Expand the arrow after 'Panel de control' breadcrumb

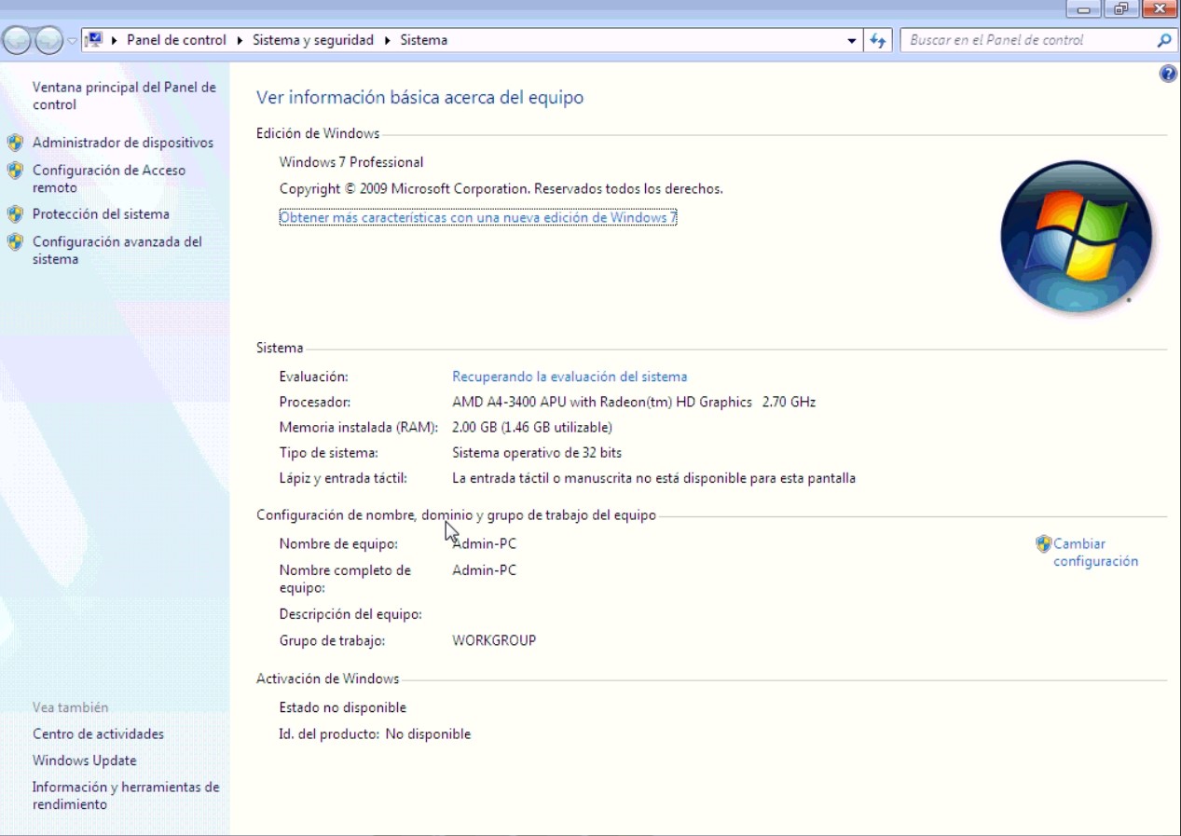[x=240, y=40]
